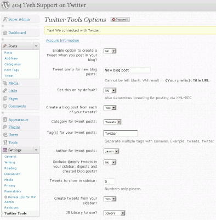Open the Account Information link
This screenshot has height=220, width=216.
[62, 40]
